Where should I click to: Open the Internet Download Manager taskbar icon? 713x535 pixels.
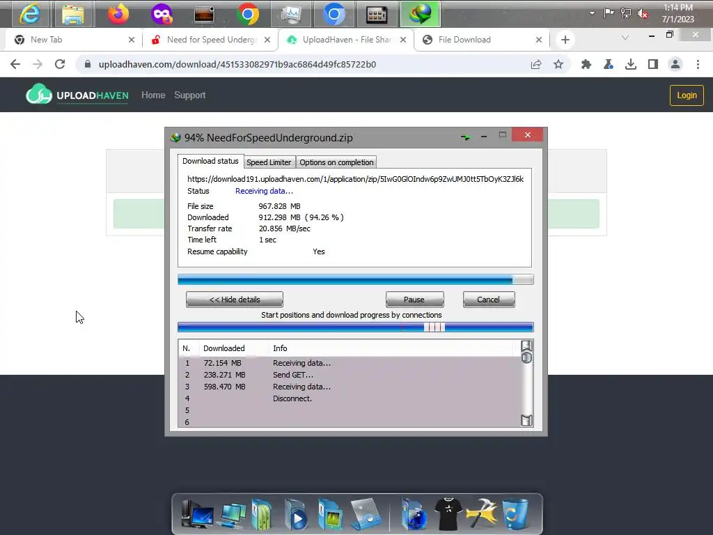pos(420,14)
